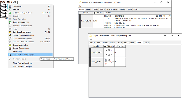Click the Create Metanode icon
The image size is (182, 98).
tap(10, 45)
